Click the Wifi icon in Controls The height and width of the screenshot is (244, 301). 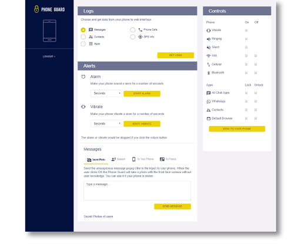coord(209,56)
